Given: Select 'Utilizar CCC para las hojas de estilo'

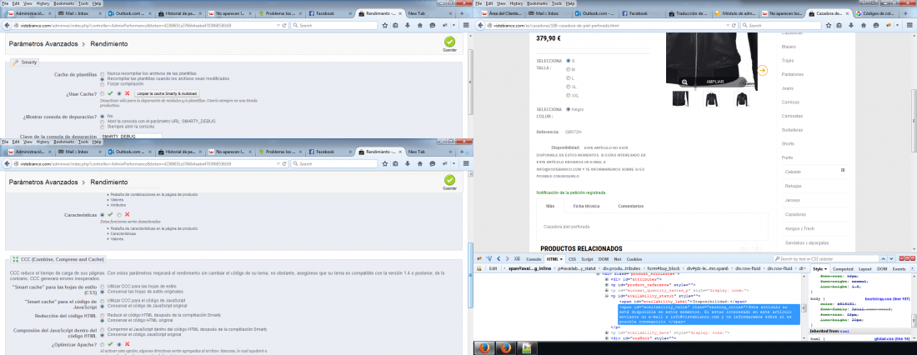Looking at the screenshot, I should coord(103,286).
